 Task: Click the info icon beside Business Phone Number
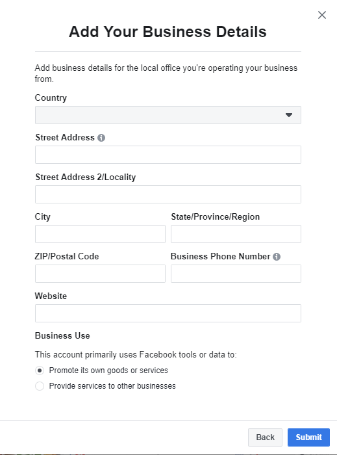(277, 257)
